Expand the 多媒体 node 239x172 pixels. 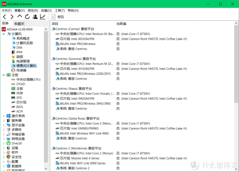4,130
